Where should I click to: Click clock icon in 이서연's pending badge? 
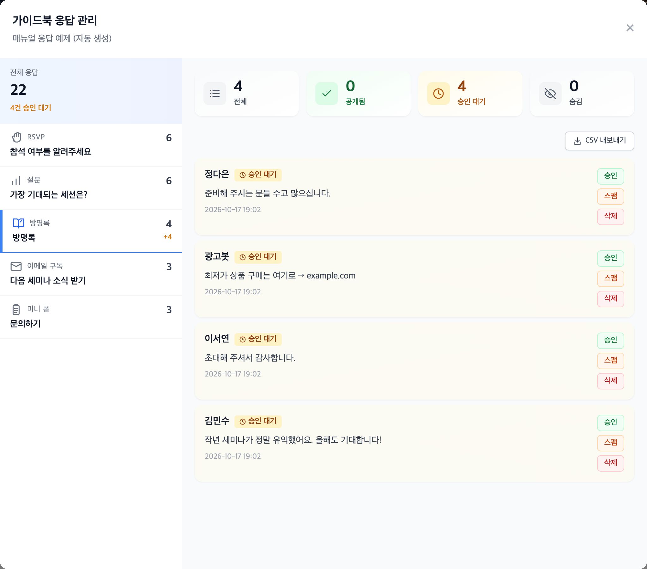(242, 339)
